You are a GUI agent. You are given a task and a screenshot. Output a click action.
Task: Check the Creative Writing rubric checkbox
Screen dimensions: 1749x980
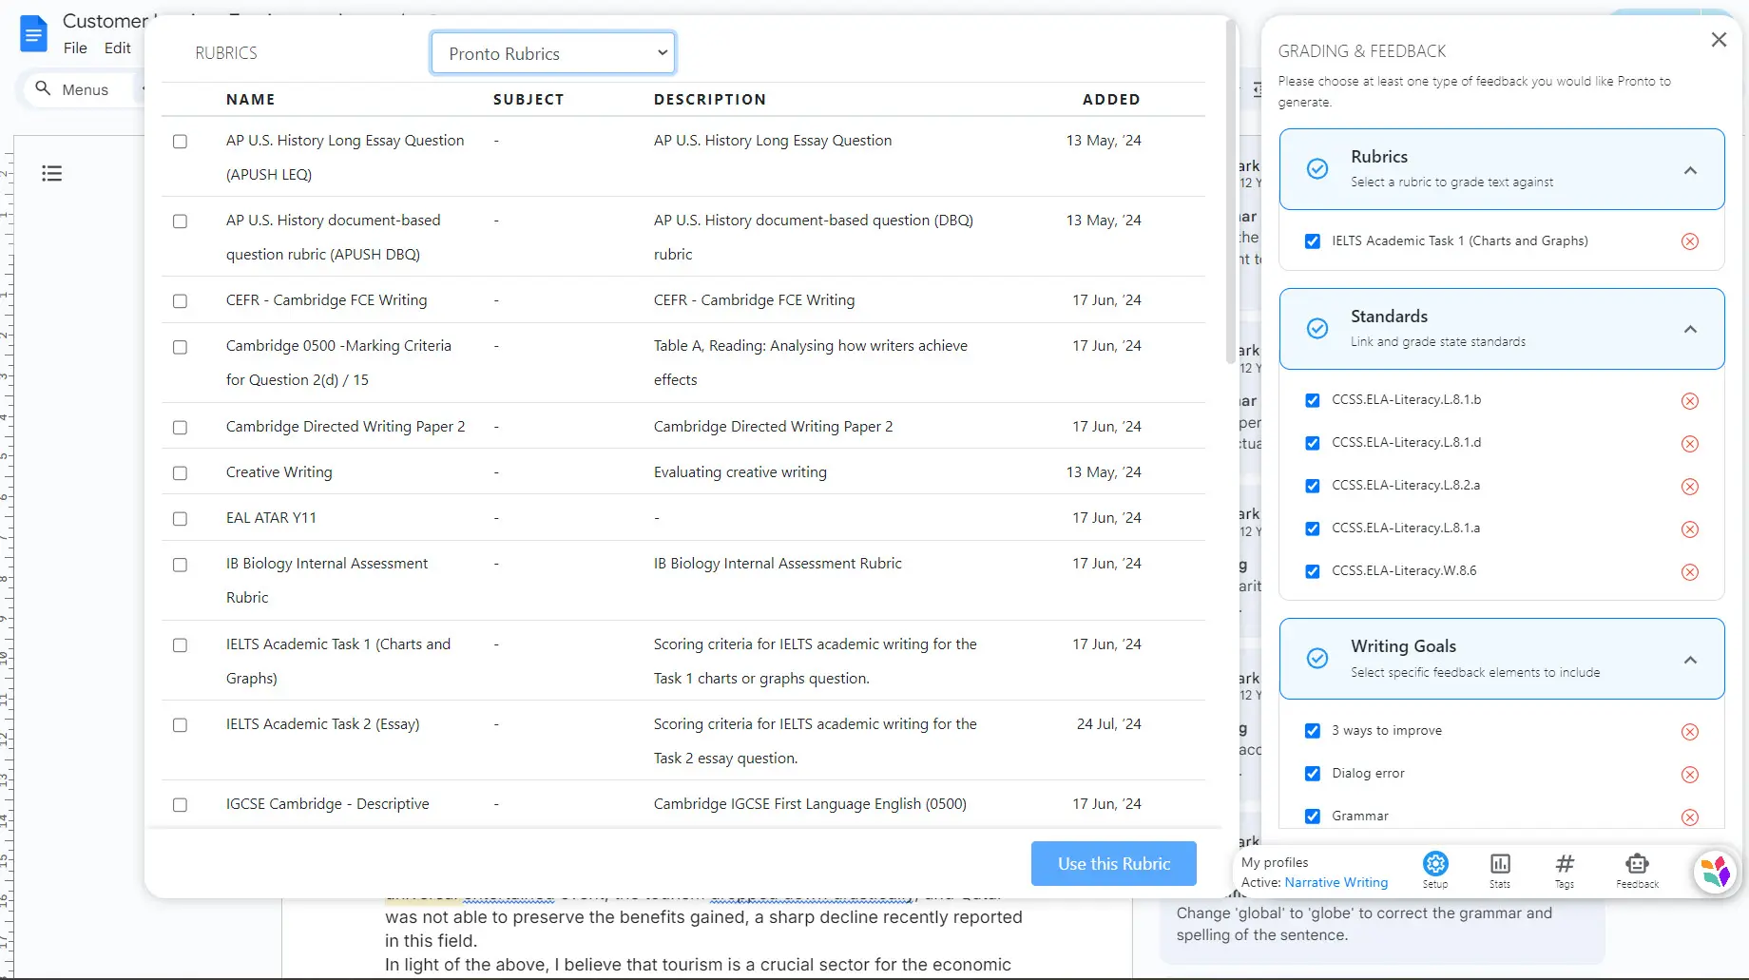click(180, 473)
